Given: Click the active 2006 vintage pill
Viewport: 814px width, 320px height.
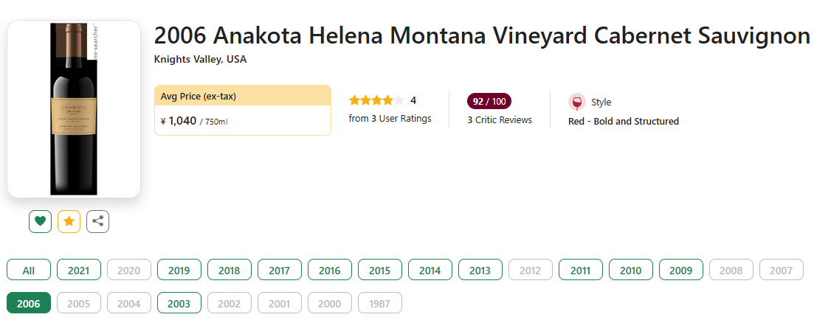Looking at the screenshot, I should click(x=29, y=303).
